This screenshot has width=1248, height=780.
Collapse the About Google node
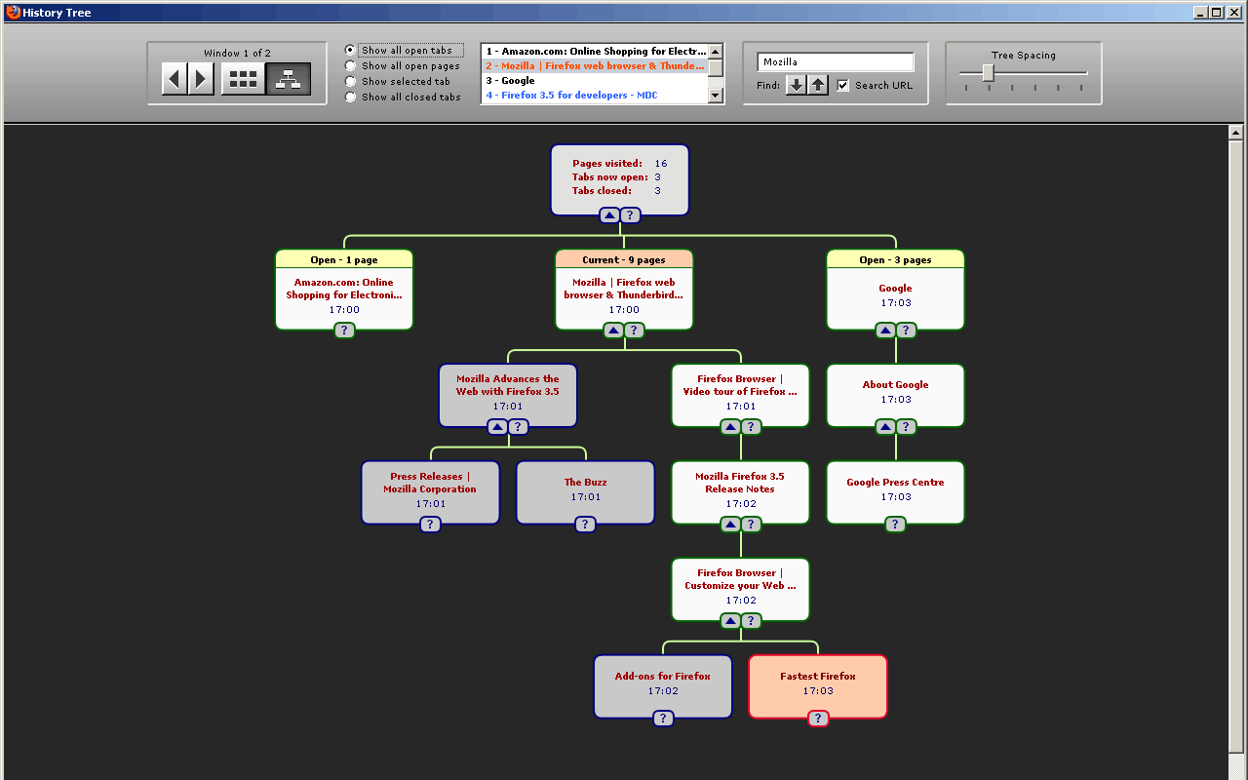[885, 427]
